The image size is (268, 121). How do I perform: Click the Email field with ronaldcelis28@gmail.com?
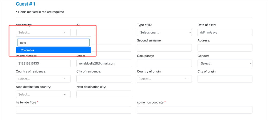[104, 63]
